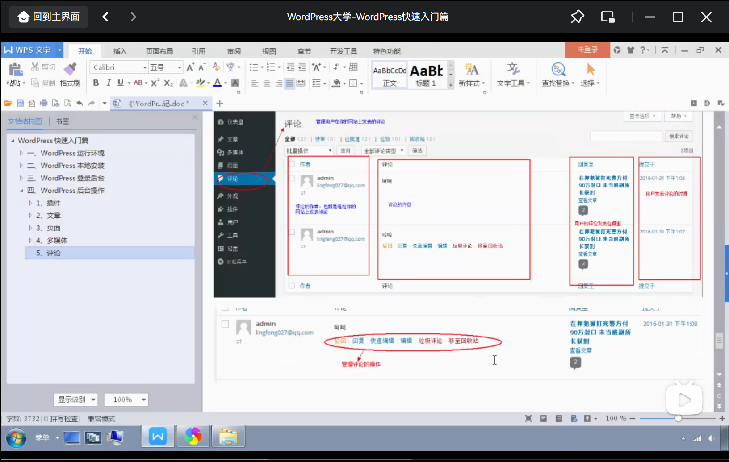Select 5、评论 in document outline
Viewport: 729px width, 462px height.
tap(109, 253)
